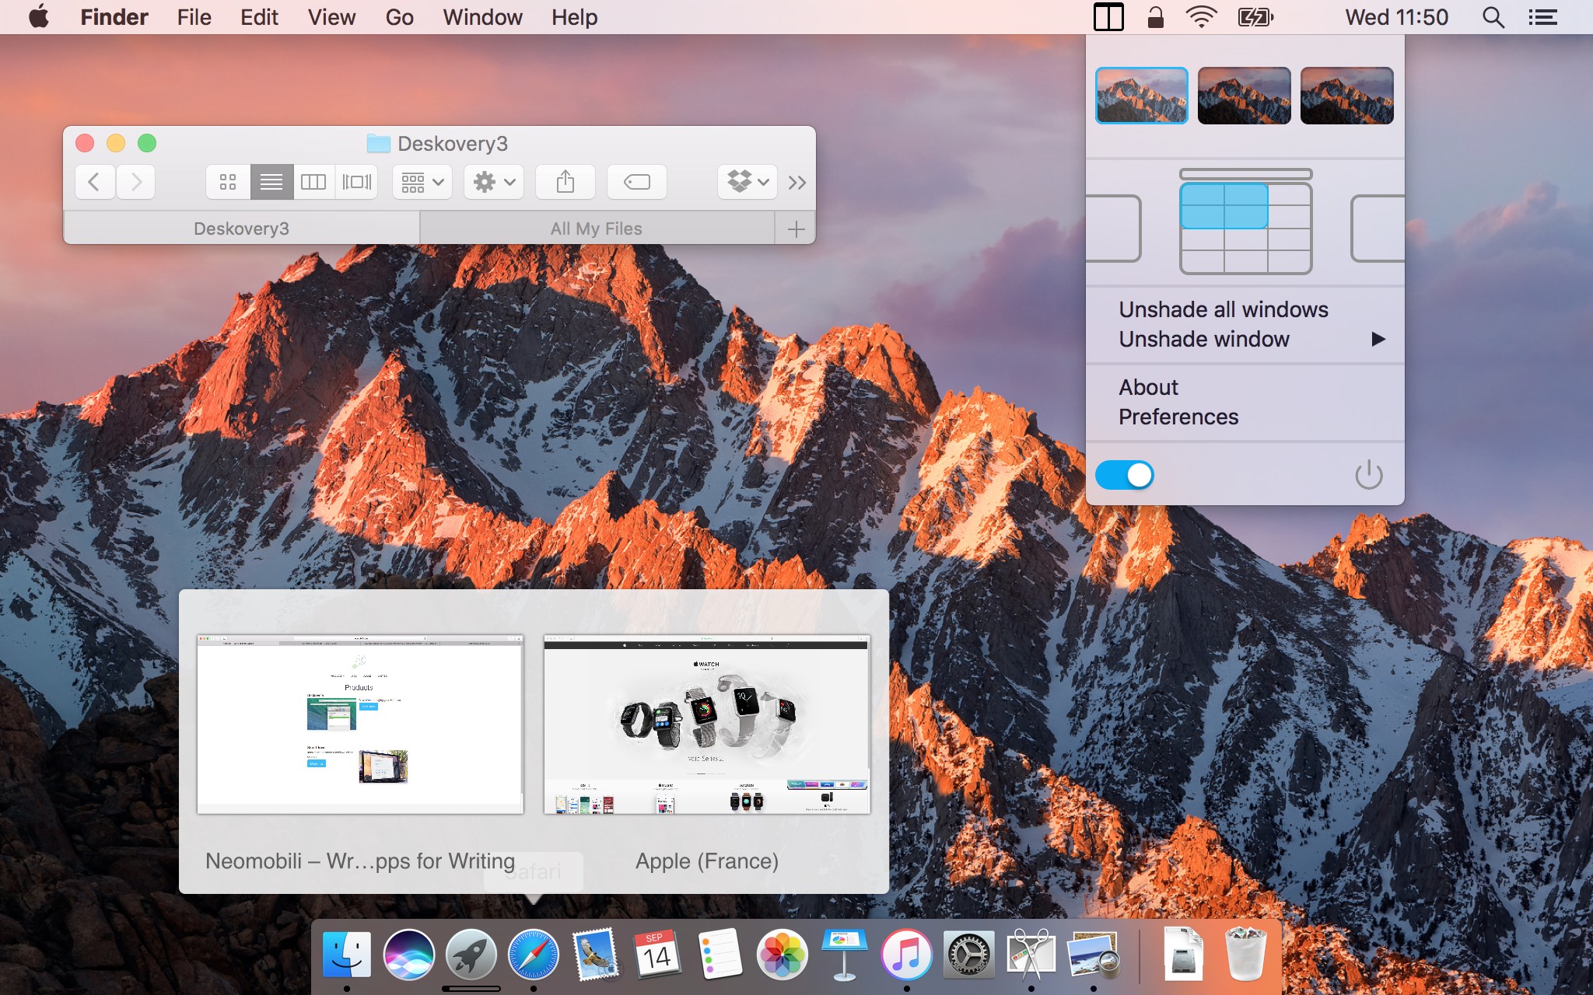
Task: Click the Dropbox toolbar icon in Finder
Action: click(x=744, y=182)
